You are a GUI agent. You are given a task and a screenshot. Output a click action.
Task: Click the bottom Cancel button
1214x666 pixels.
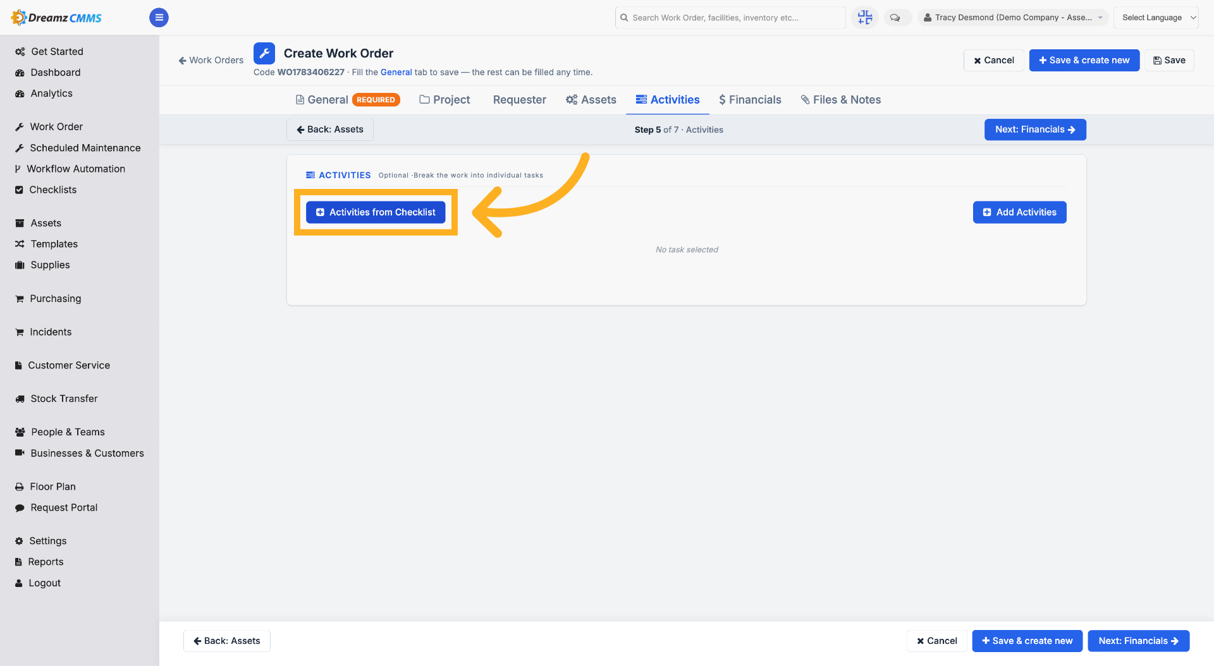click(x=936, y=641)
